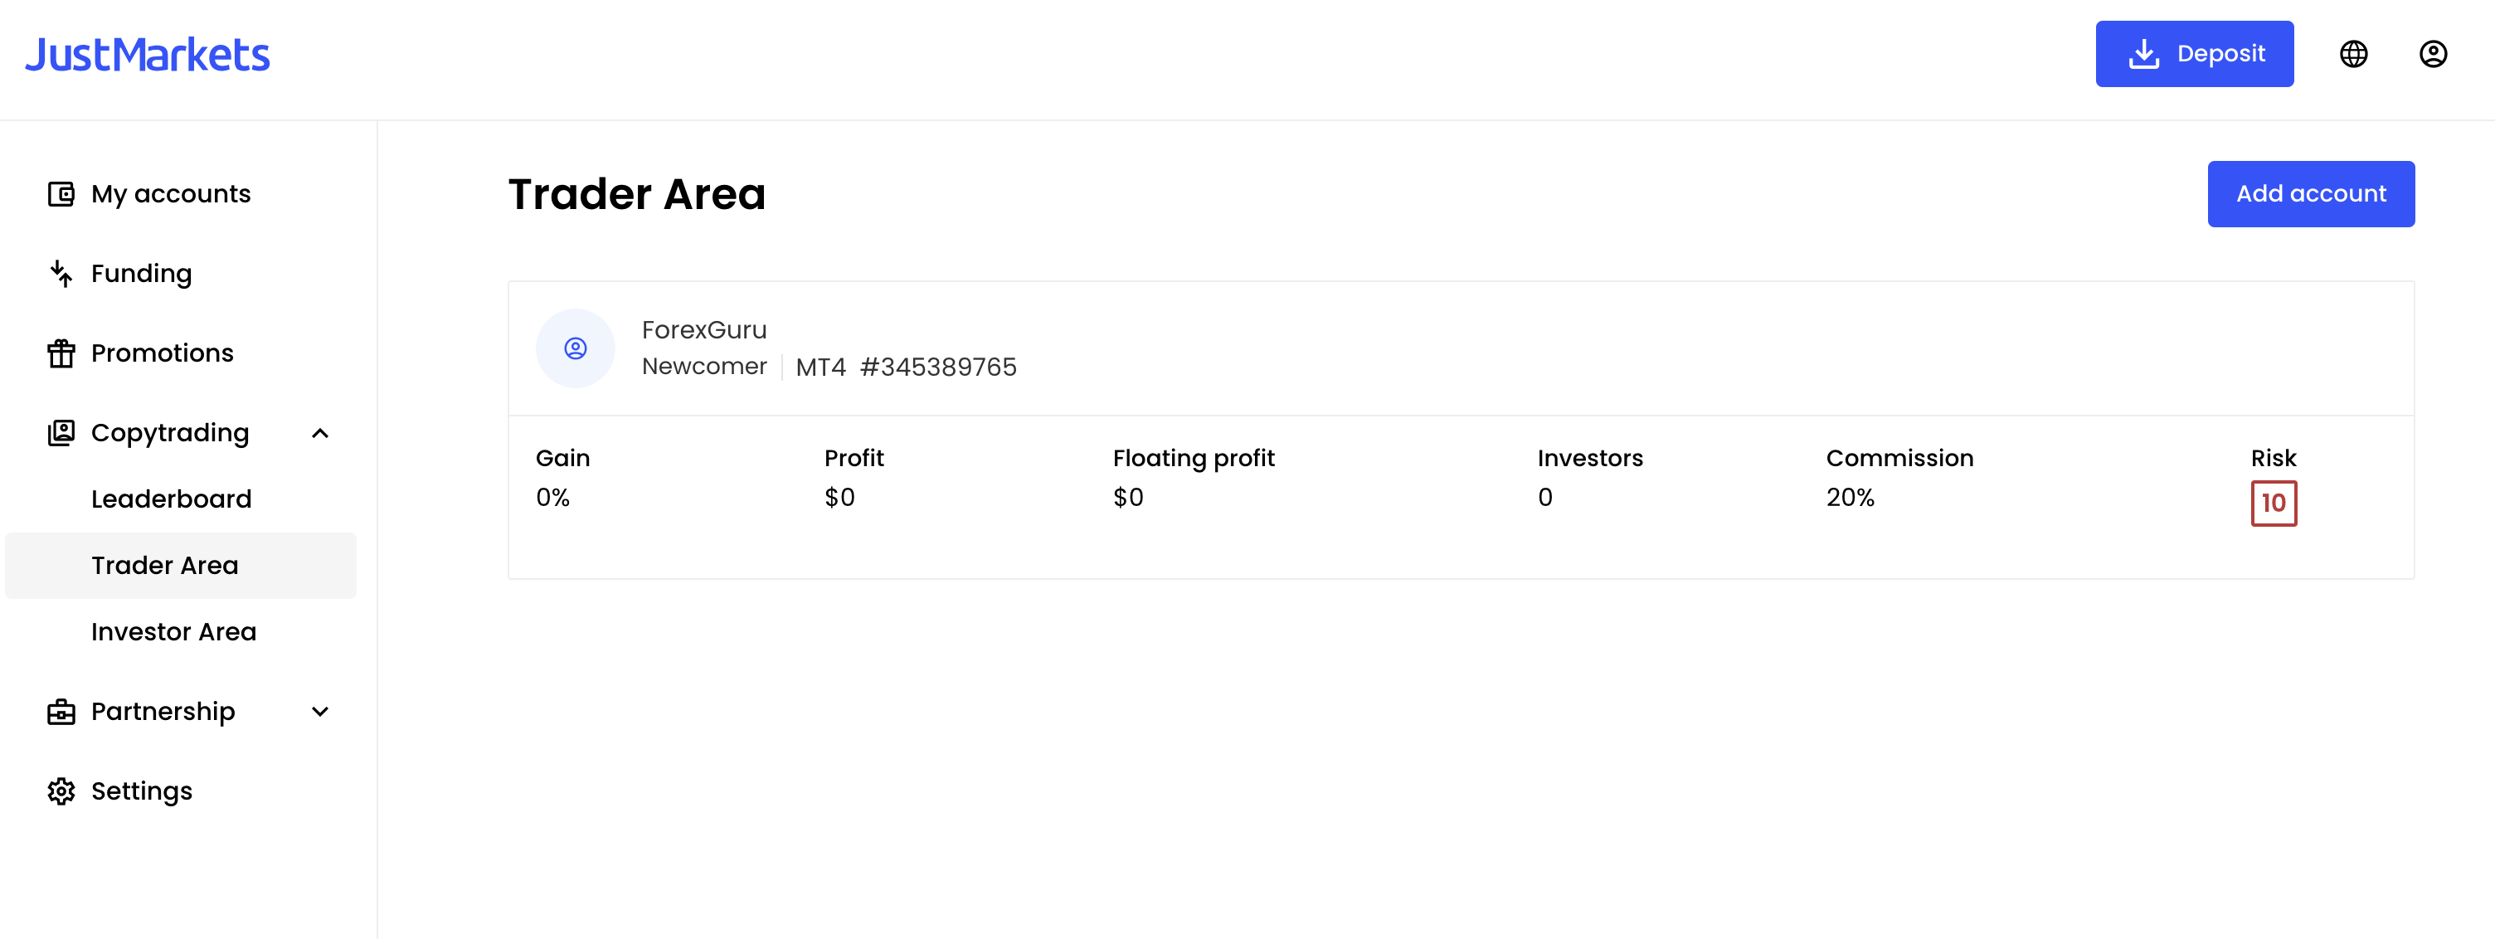Go to Investor Area
2495x939 pixels.
coord(173,632)
